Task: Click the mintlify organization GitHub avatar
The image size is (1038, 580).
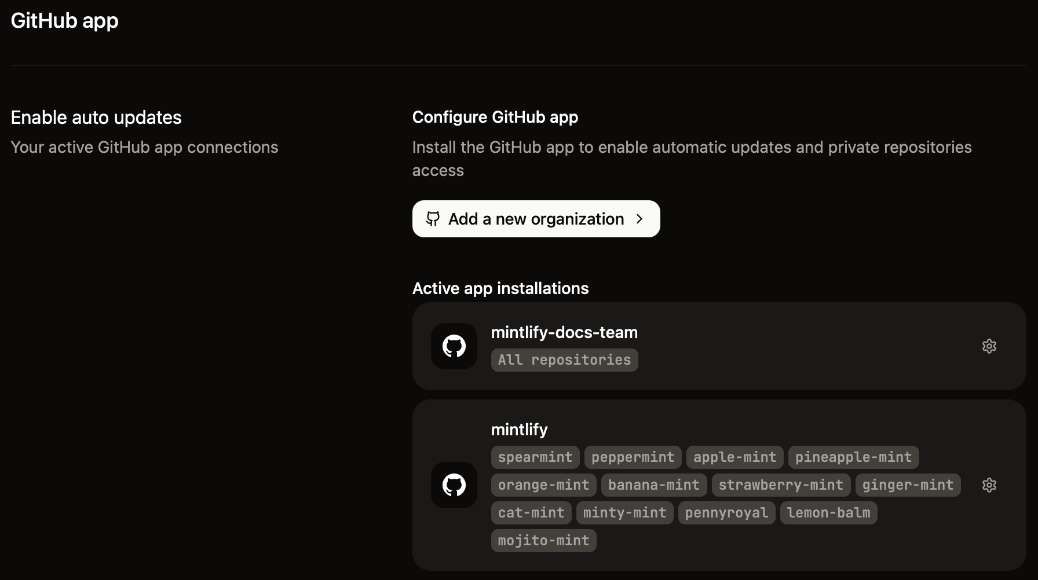Action: [454, 485]
